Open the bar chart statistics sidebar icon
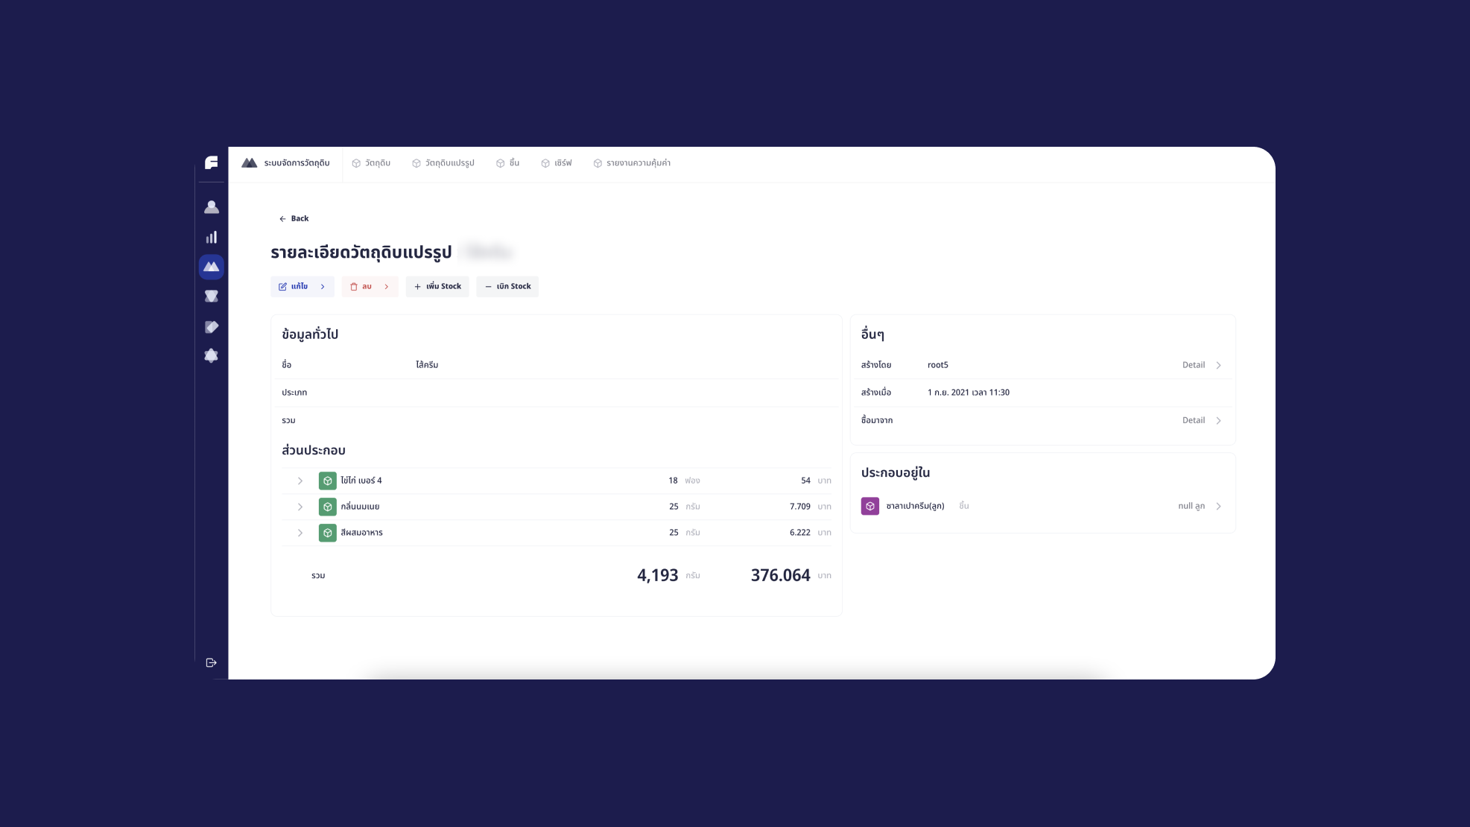Image resolution: width=1470 pixels, height=827 pixels. point(212,237)
